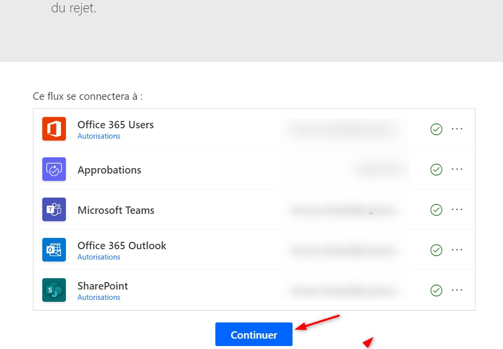Screen dimensions: 503x349
Task: Open Autorisations link under Office 365 Outlook
Action: coord(99,257)
